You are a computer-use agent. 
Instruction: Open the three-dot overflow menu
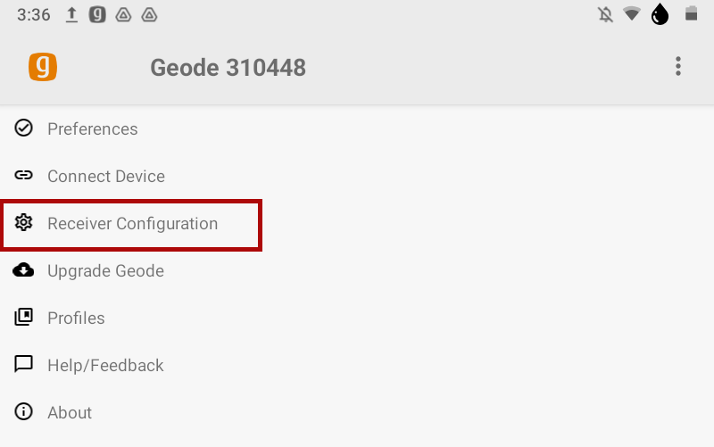(678, 67)
